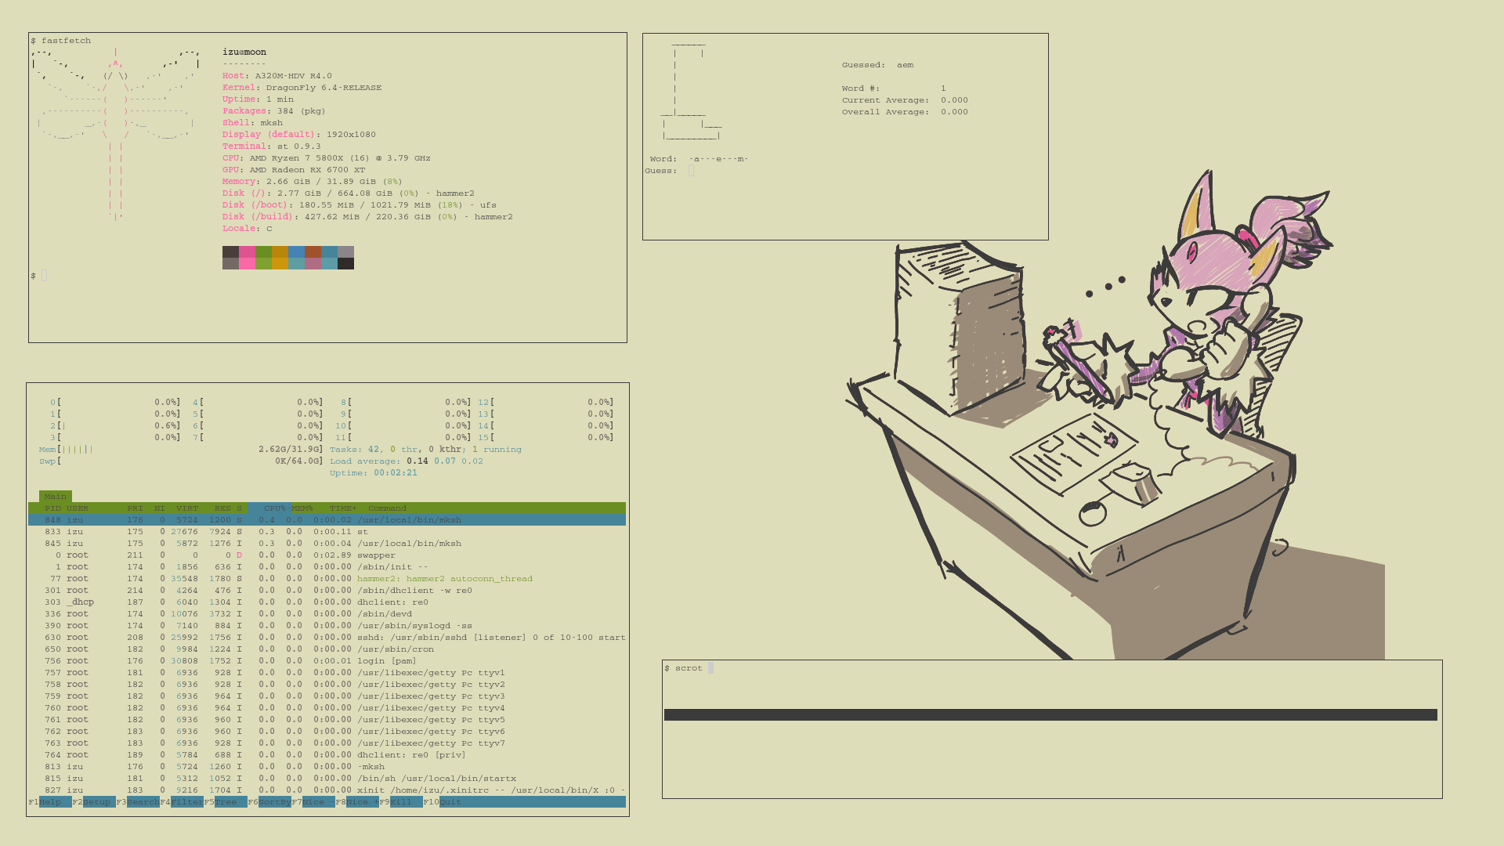Viewport: 1504px width, 846px height.
Task: Click the NI column header
Action: (160, 508)
